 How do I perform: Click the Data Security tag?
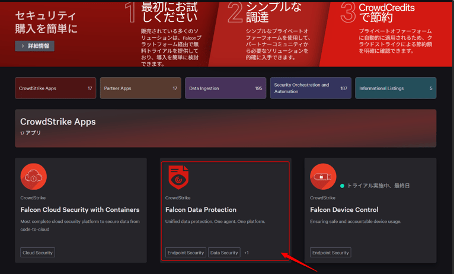pos(224,253)
